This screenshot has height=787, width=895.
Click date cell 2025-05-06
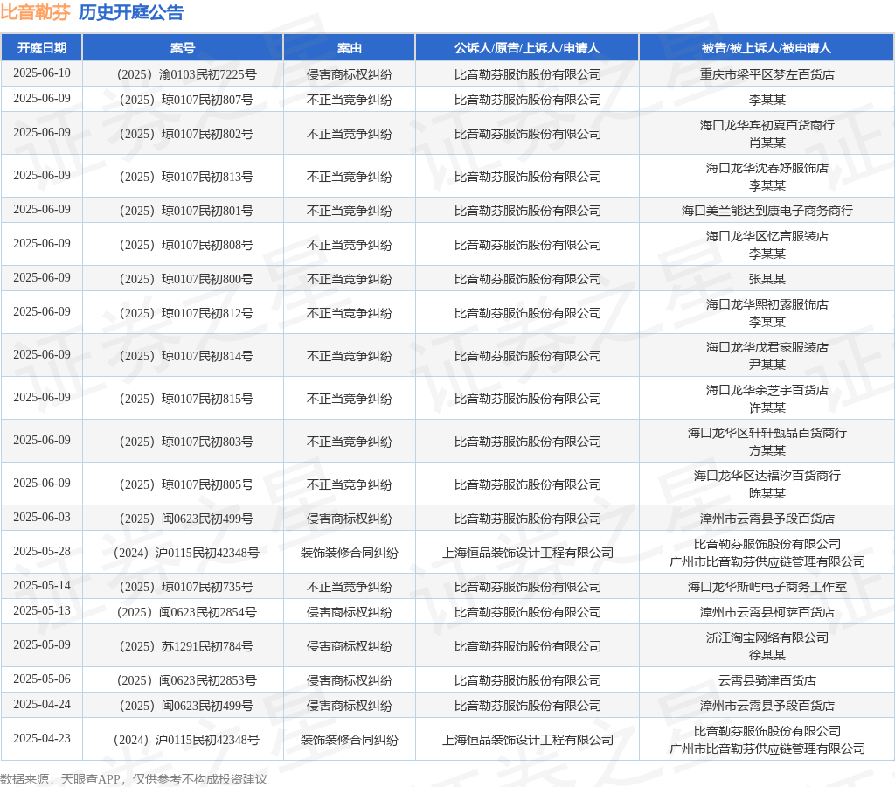coord(42,679)
